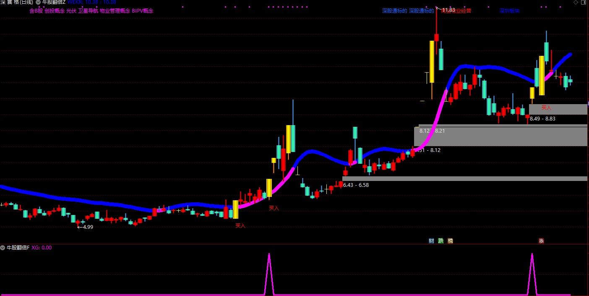589x296 pixels.
Task: Open the 榜 event marker
Action: click(451, 241)
